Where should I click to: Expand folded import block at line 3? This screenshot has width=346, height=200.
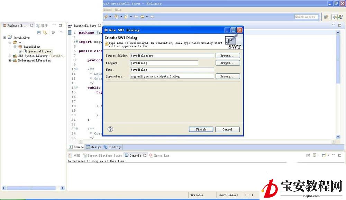click(x=77, y=41)
